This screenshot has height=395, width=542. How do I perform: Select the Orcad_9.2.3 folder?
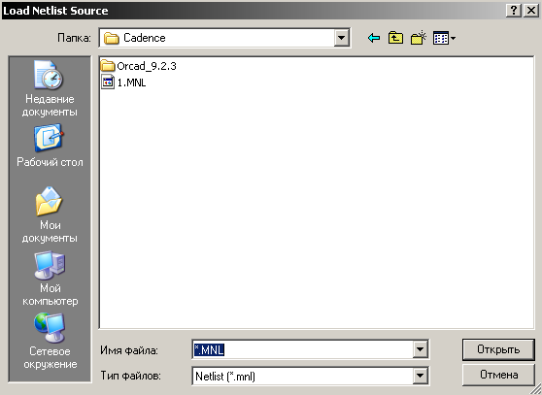coord(139,66)
